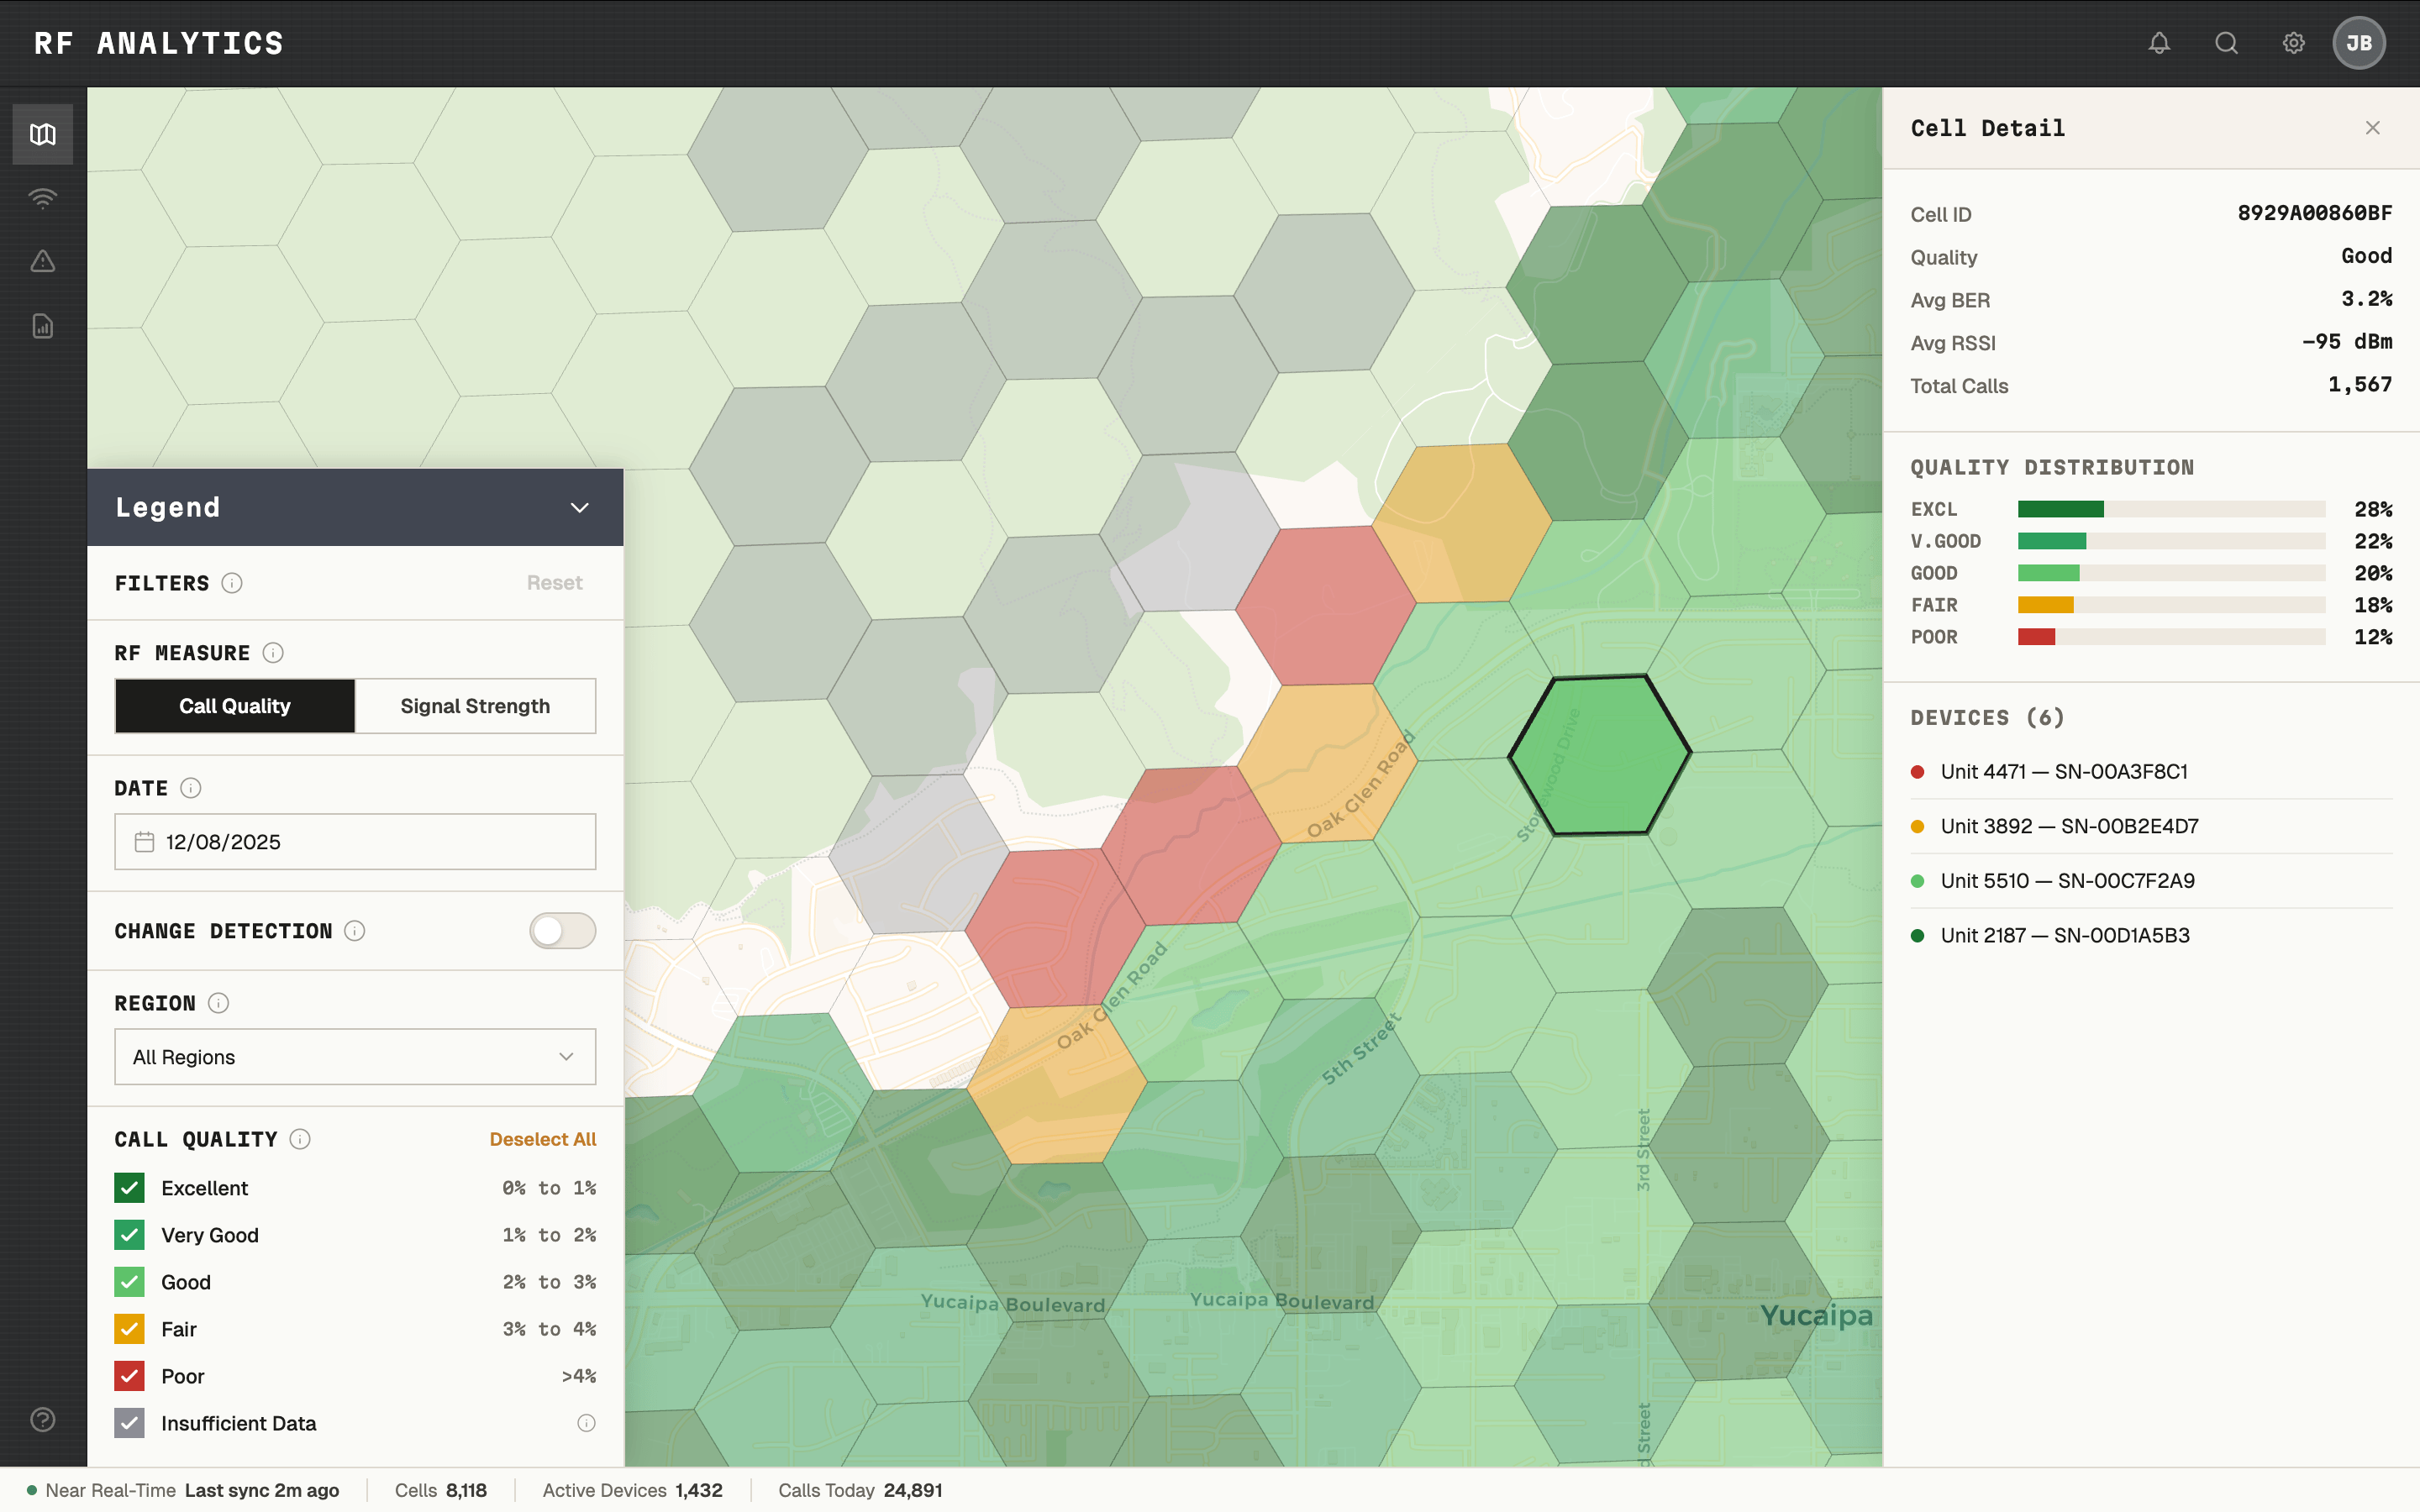Switch to the Signal Strength tab
This screenshot has width=2420, height=1512.
[x=475, y=706]
